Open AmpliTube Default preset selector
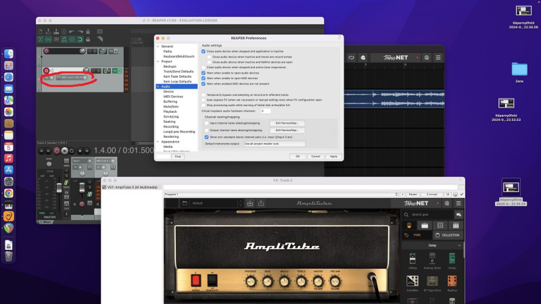This screenshot has width=541, height=304. tap(214, 203)
